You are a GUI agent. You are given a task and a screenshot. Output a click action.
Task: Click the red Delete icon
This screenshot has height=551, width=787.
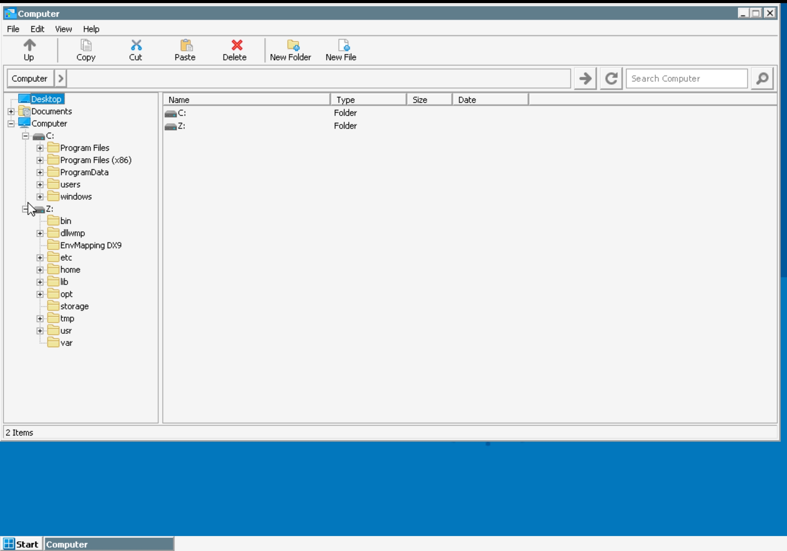pos(237,45)
